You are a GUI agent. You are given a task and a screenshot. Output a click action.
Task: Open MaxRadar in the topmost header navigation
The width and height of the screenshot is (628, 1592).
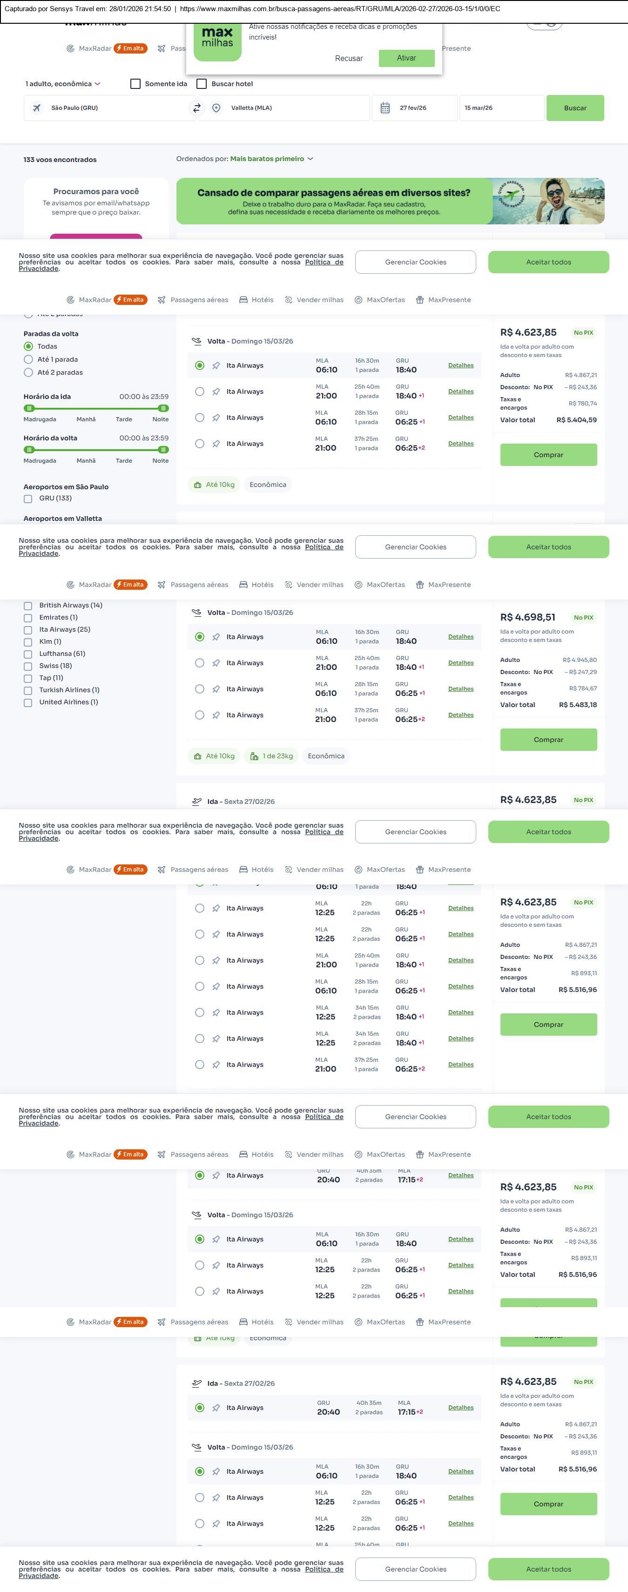95,49
